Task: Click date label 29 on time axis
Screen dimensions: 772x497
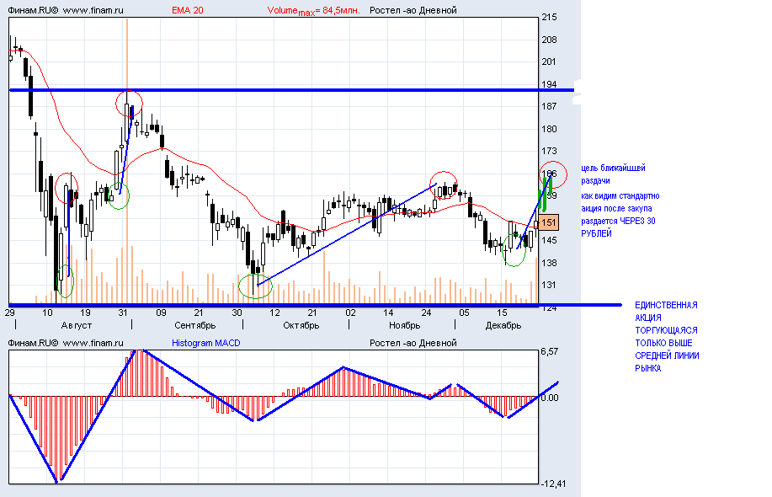Action: tap(10, 313)
